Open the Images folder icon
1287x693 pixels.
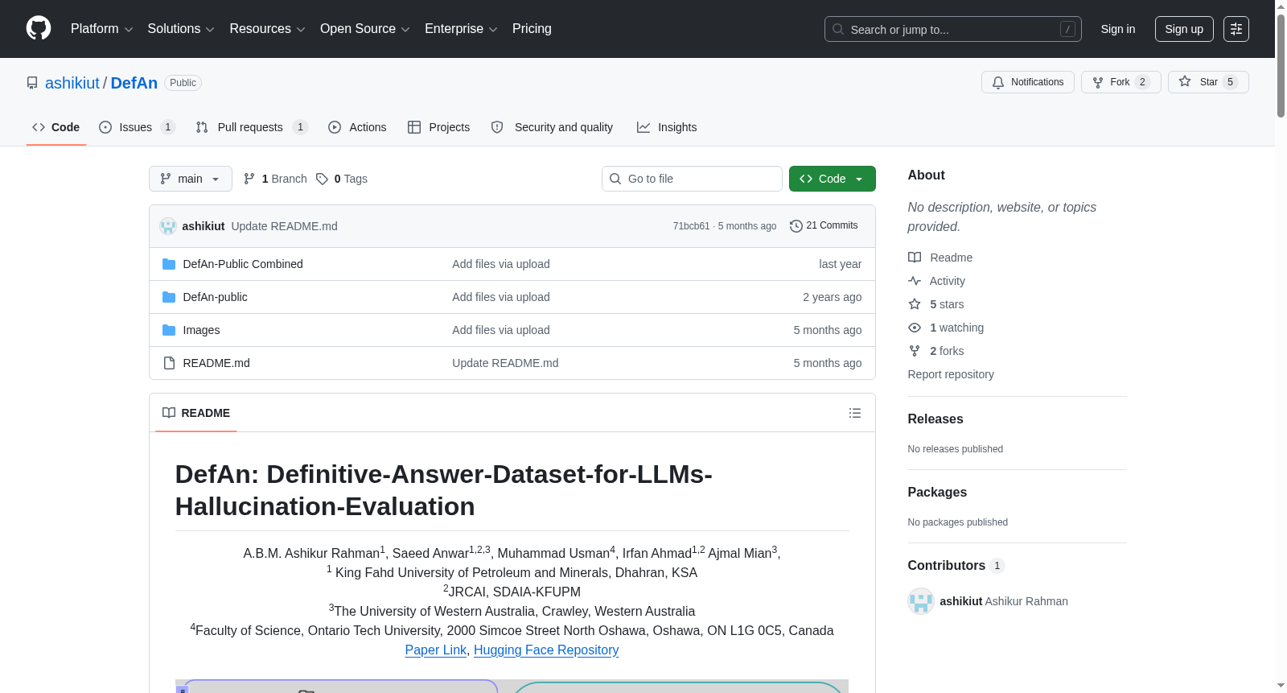(169, 330)
